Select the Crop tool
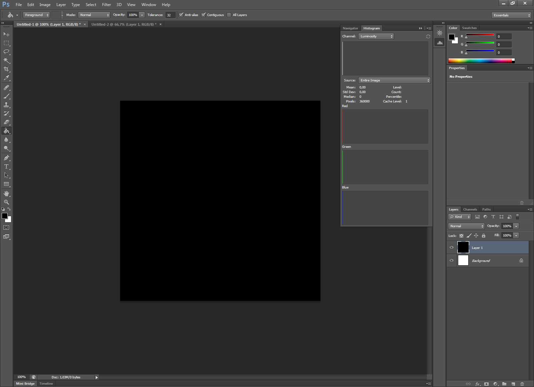534x387 pixels. 6,69
